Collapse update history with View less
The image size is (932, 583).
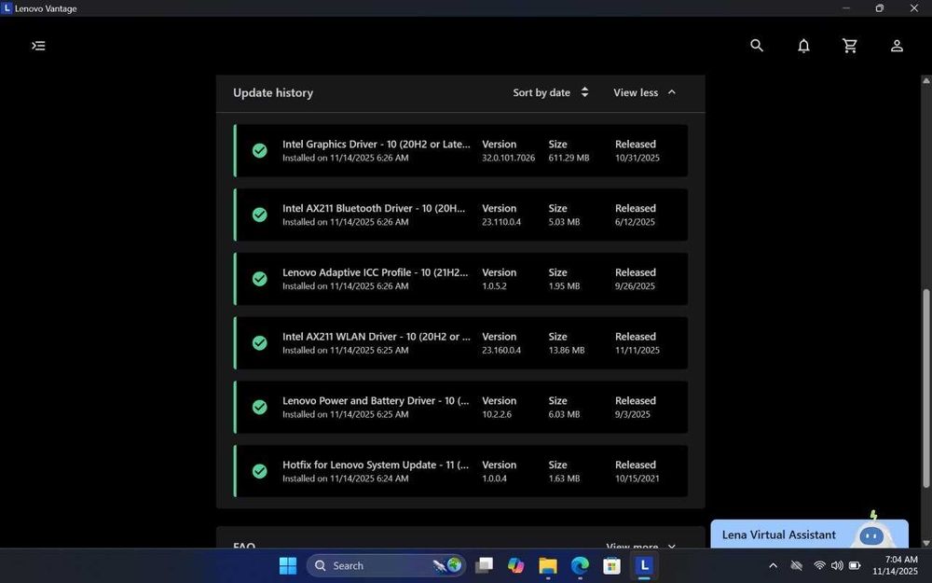point(644,92)
